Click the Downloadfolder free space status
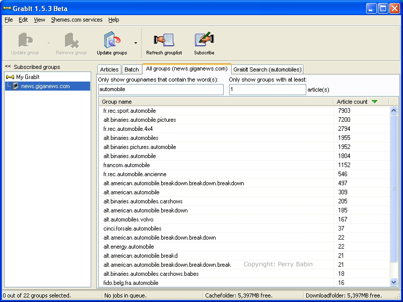Image resolution: width=403 pixels, height=302 pixels. [344, 295]
